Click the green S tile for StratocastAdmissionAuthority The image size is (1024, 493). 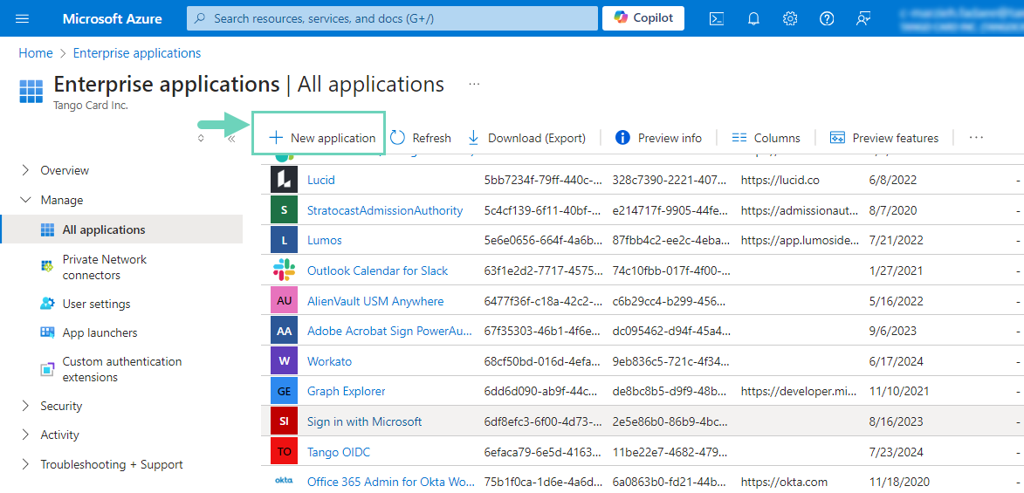(x=284, y=210)
